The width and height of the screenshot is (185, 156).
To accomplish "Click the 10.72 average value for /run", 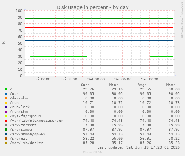I will tap(146, 103).
